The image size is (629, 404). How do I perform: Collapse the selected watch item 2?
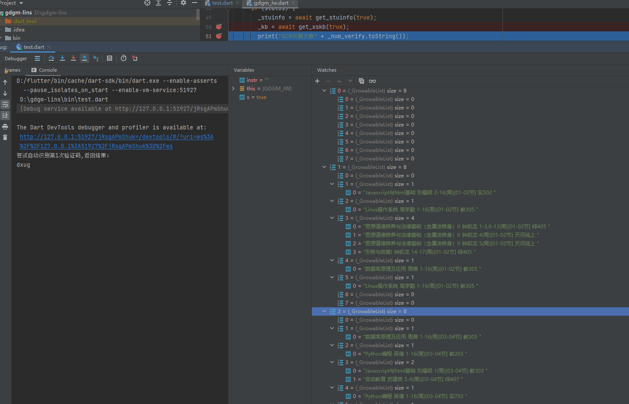pyautogui.click(x=324, y=311)
